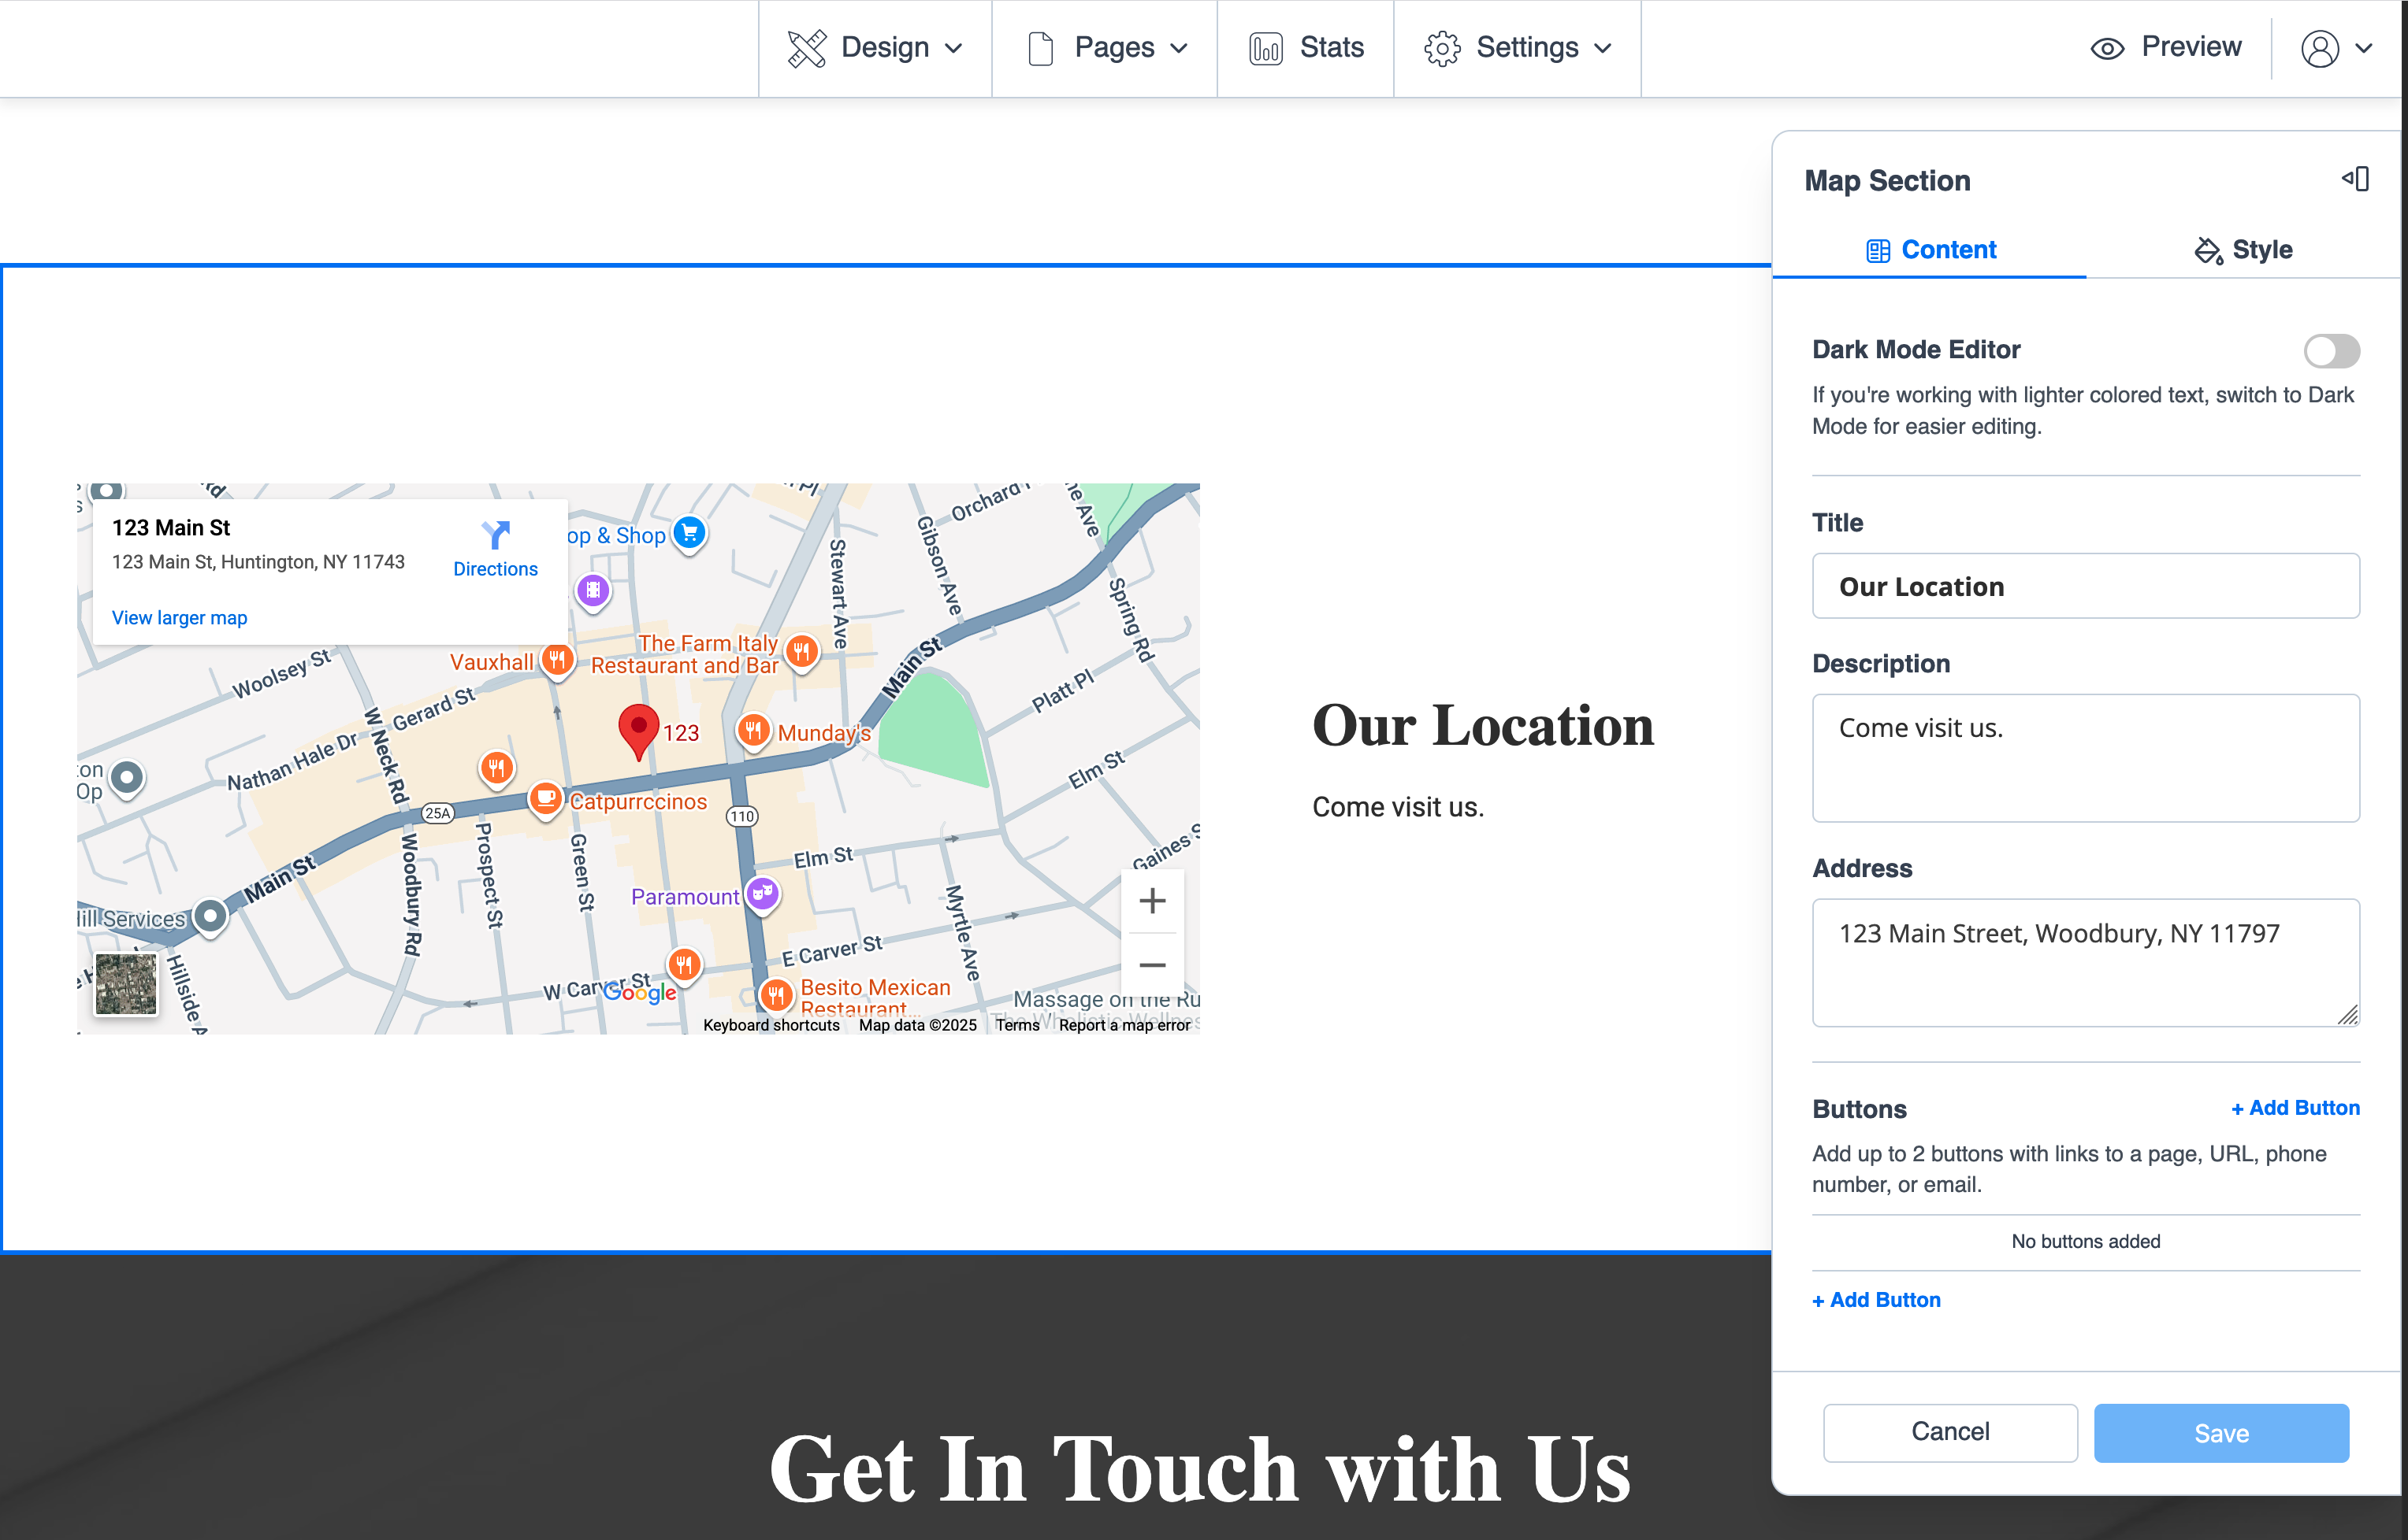Viewport: 2408px width, 1540px height.
Task: Click the Stats bar chart icon
Action: 1265,48
